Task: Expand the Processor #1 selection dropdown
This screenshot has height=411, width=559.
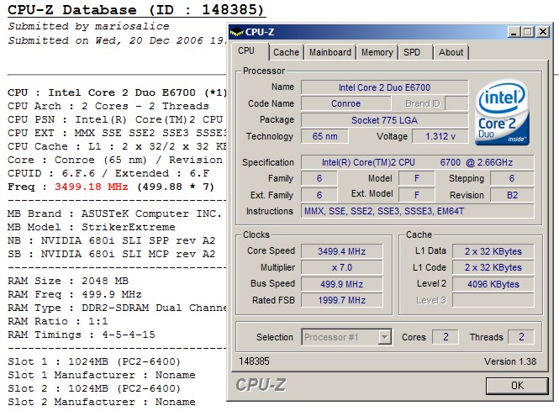Action: pyautogui.click(x=385, y=337)
